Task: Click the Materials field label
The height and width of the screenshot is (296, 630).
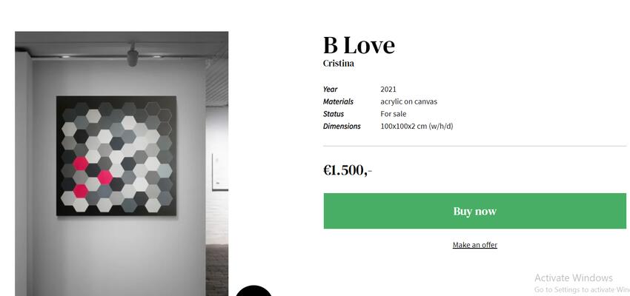Action: (338, 101)
